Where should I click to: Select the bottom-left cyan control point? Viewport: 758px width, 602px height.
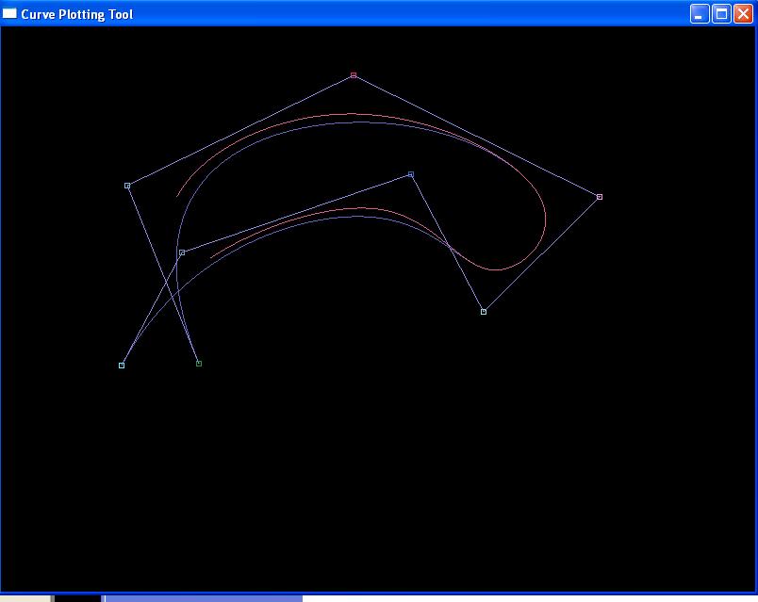122,366
